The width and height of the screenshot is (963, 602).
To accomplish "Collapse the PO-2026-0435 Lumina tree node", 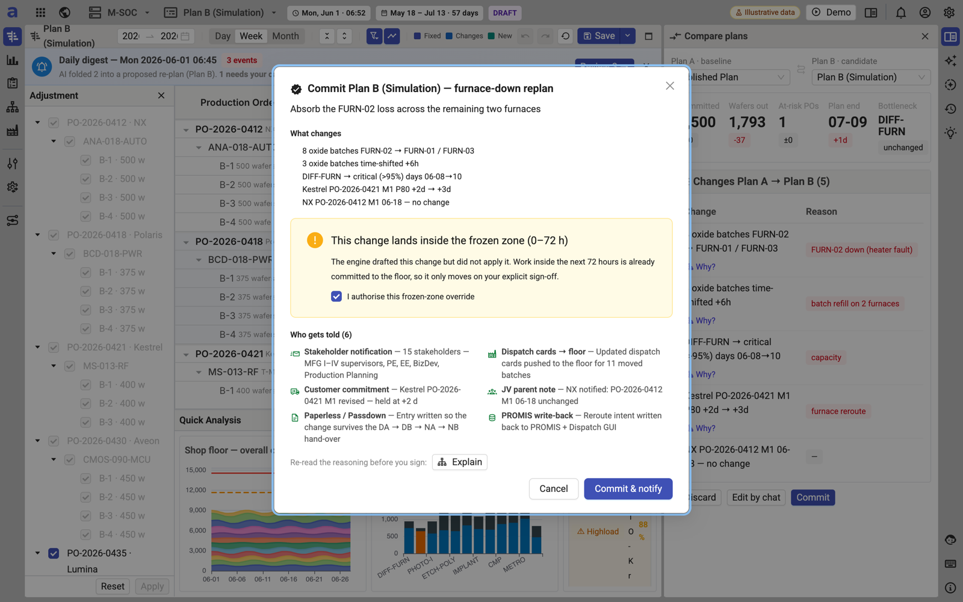I will pos(37,553).
